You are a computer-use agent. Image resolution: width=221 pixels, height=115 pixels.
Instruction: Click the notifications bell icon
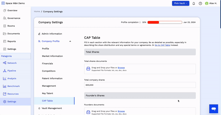coord(194,3)
